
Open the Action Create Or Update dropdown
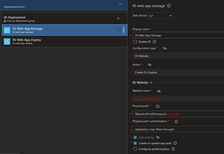[x=178, y=72]
